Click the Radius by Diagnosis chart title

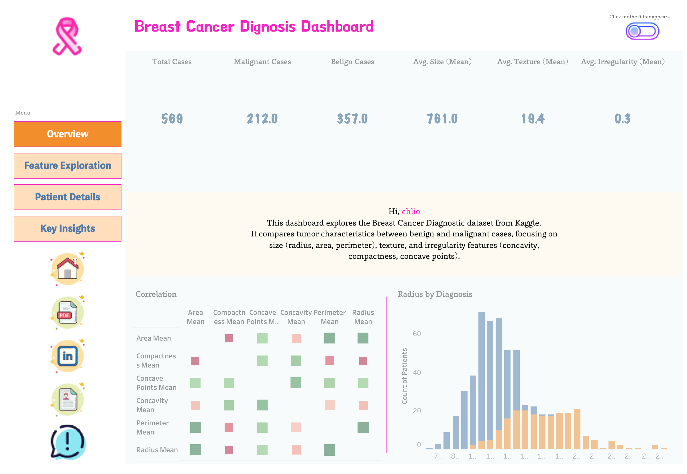coord(435,294)
